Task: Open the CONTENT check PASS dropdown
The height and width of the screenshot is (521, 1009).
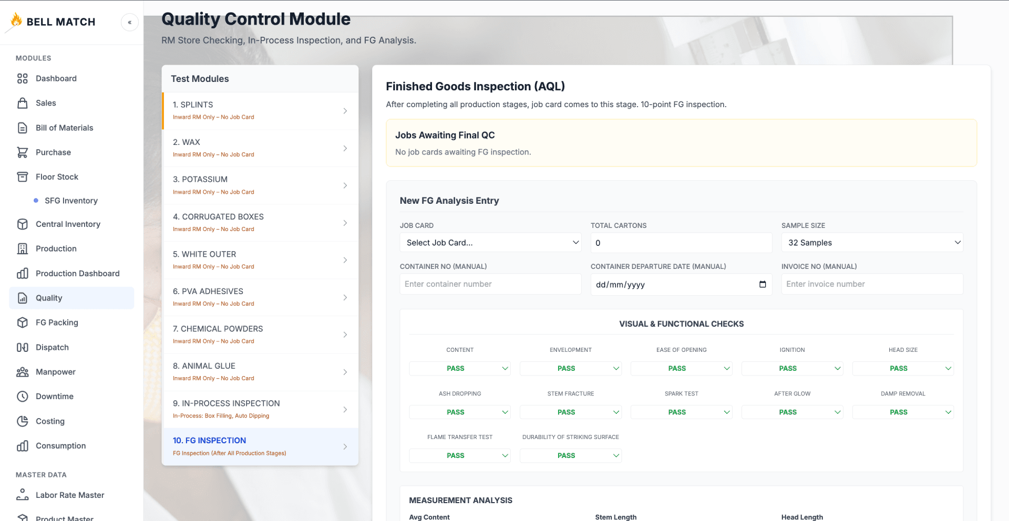Action: pos(460,368)
